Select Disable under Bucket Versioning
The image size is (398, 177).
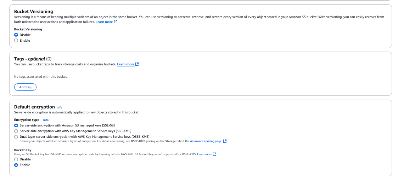16,35
